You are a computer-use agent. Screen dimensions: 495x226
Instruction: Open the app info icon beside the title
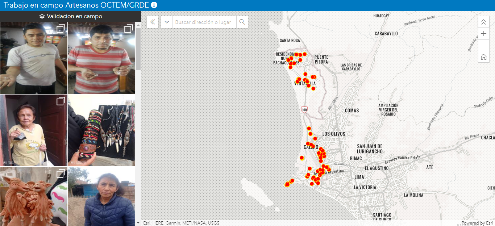(154, 5)
